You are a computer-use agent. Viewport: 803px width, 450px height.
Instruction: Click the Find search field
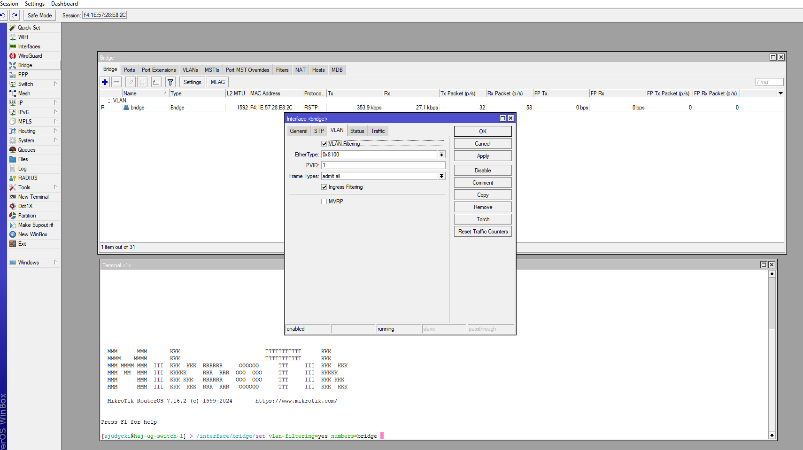point(769,82)
